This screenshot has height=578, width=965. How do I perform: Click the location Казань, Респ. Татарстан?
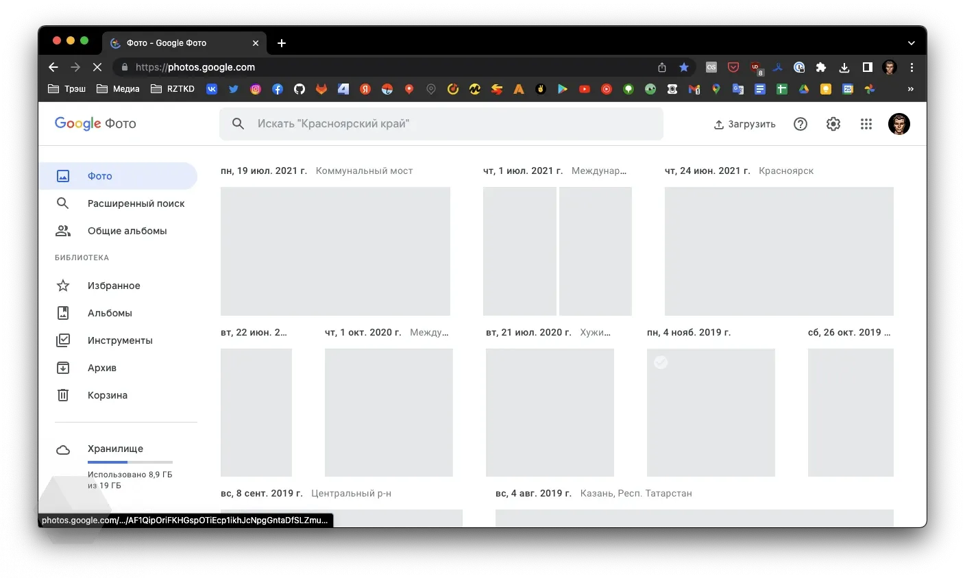tap(636, 493)
